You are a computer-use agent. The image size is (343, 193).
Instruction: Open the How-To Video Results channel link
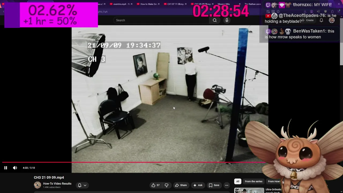[x=57, y=184]
